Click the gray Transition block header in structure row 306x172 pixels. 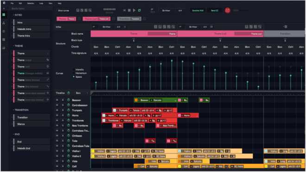pos(285,34)
